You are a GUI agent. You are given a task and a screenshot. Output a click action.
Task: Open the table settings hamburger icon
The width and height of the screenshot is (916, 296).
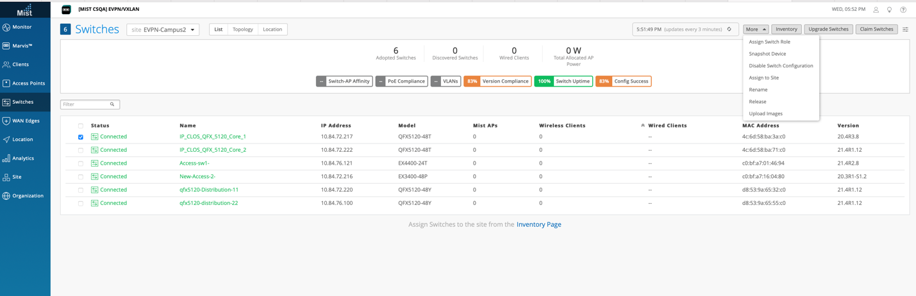click(905, 29)
